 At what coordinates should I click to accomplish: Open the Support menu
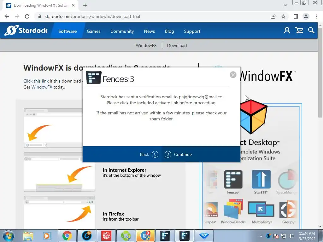pos(192,31)
